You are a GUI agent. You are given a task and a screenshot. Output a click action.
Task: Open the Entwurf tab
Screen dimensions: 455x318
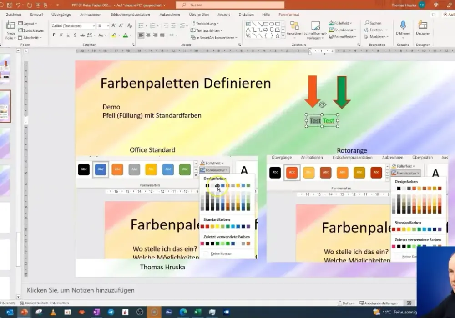(36, 15)
